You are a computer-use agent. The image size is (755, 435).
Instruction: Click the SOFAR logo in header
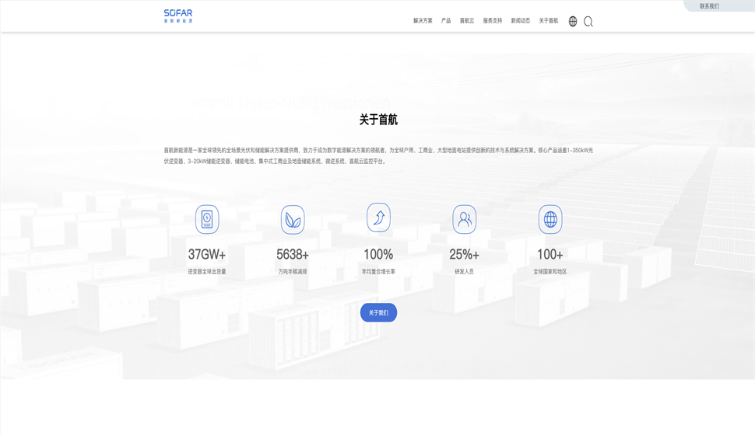pyautogui.click(x=177, y=16)
